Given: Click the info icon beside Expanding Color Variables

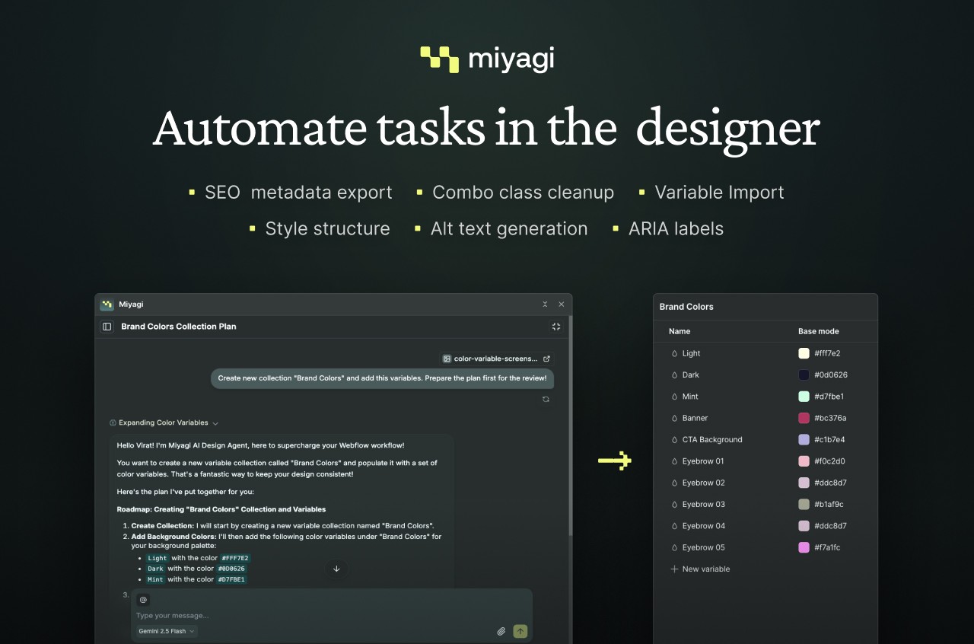Looking at the screenshot, I should pyautogui.click(x=113, y=423).
